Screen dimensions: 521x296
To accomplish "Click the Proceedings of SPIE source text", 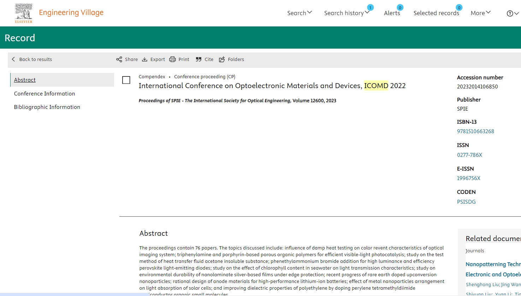I will 214,100.
